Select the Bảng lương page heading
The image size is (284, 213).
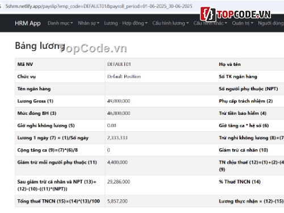[40, 46]
